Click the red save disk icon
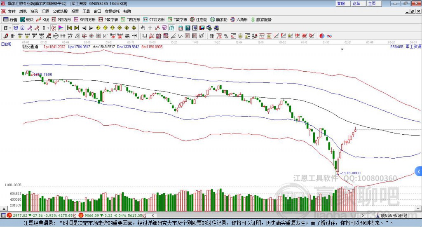Image resolution: width=422 pixels, height=227 pixels. pos(202,28)
